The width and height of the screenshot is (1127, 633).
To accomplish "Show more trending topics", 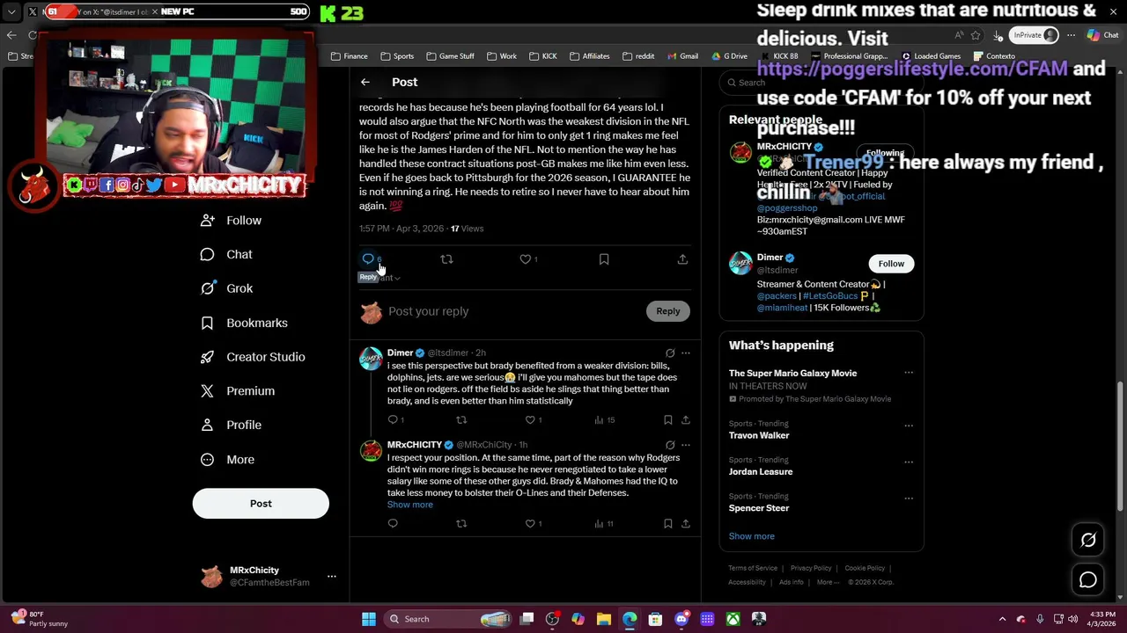I will pyautogui.click(x=751, y=536).
